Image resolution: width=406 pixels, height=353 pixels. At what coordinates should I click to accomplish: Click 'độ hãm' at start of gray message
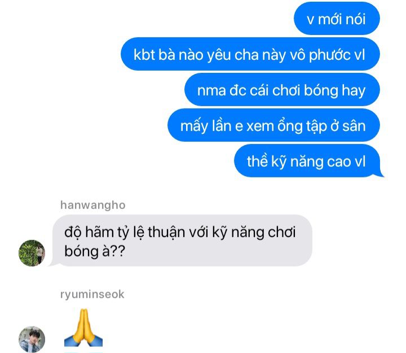89,232
